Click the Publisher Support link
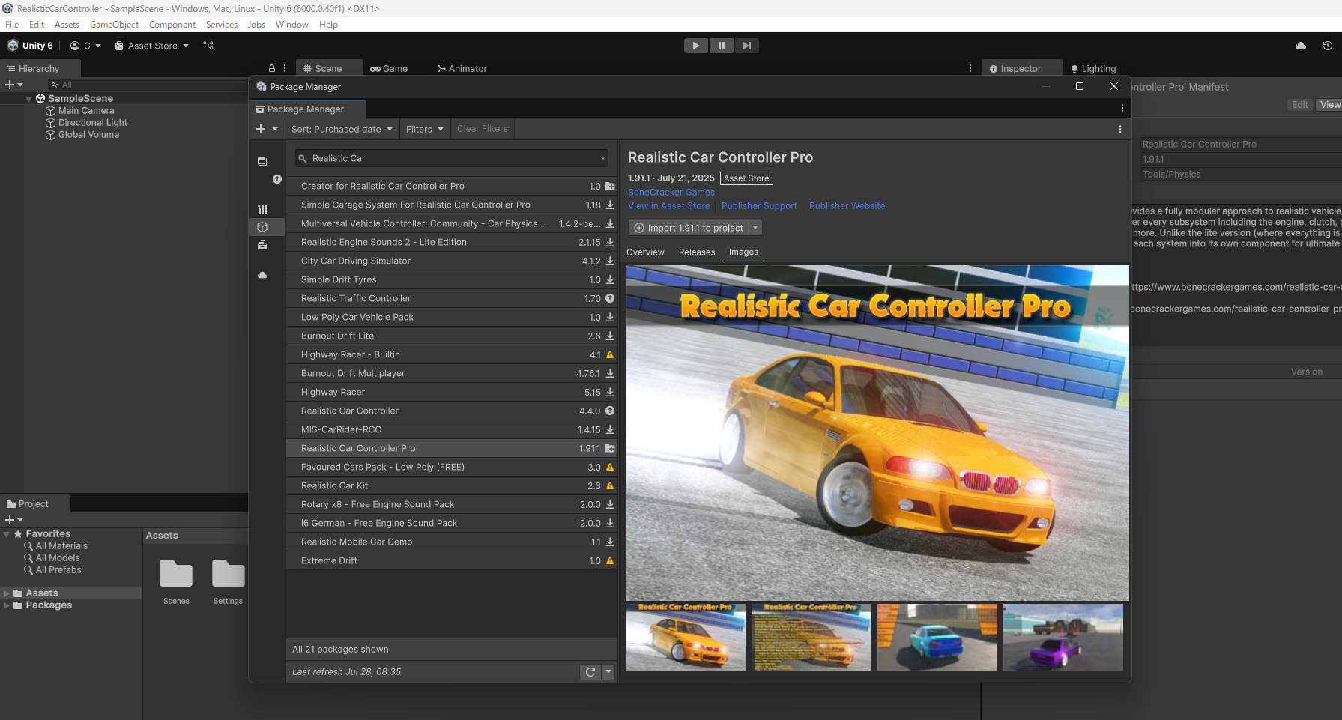The image size is (1342, 720). 759,205
